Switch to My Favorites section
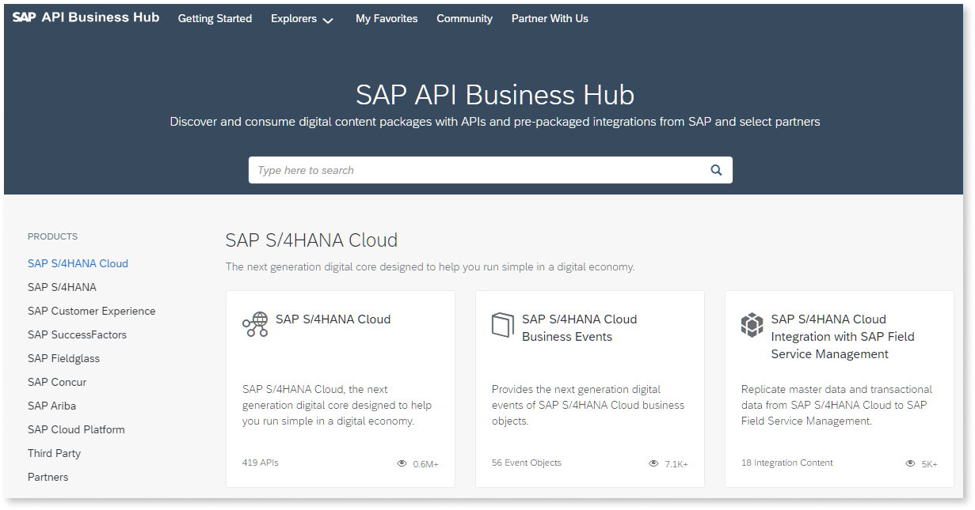Viewport: 975px width, 510px height. pos(387,18)
